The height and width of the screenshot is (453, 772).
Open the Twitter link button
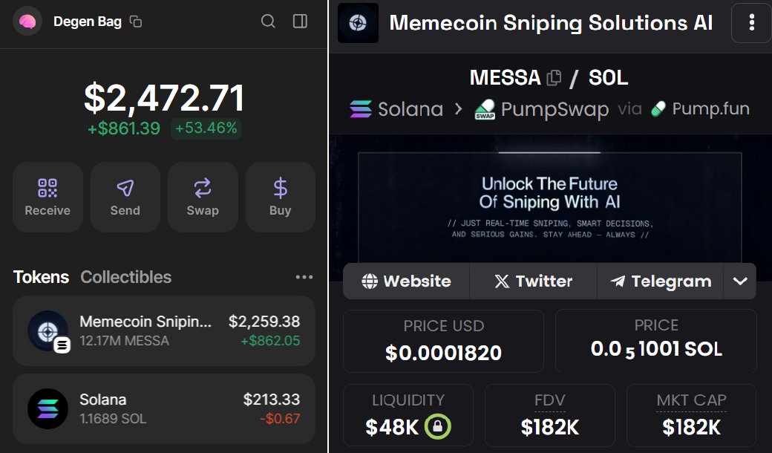click(x=533, y=281)
